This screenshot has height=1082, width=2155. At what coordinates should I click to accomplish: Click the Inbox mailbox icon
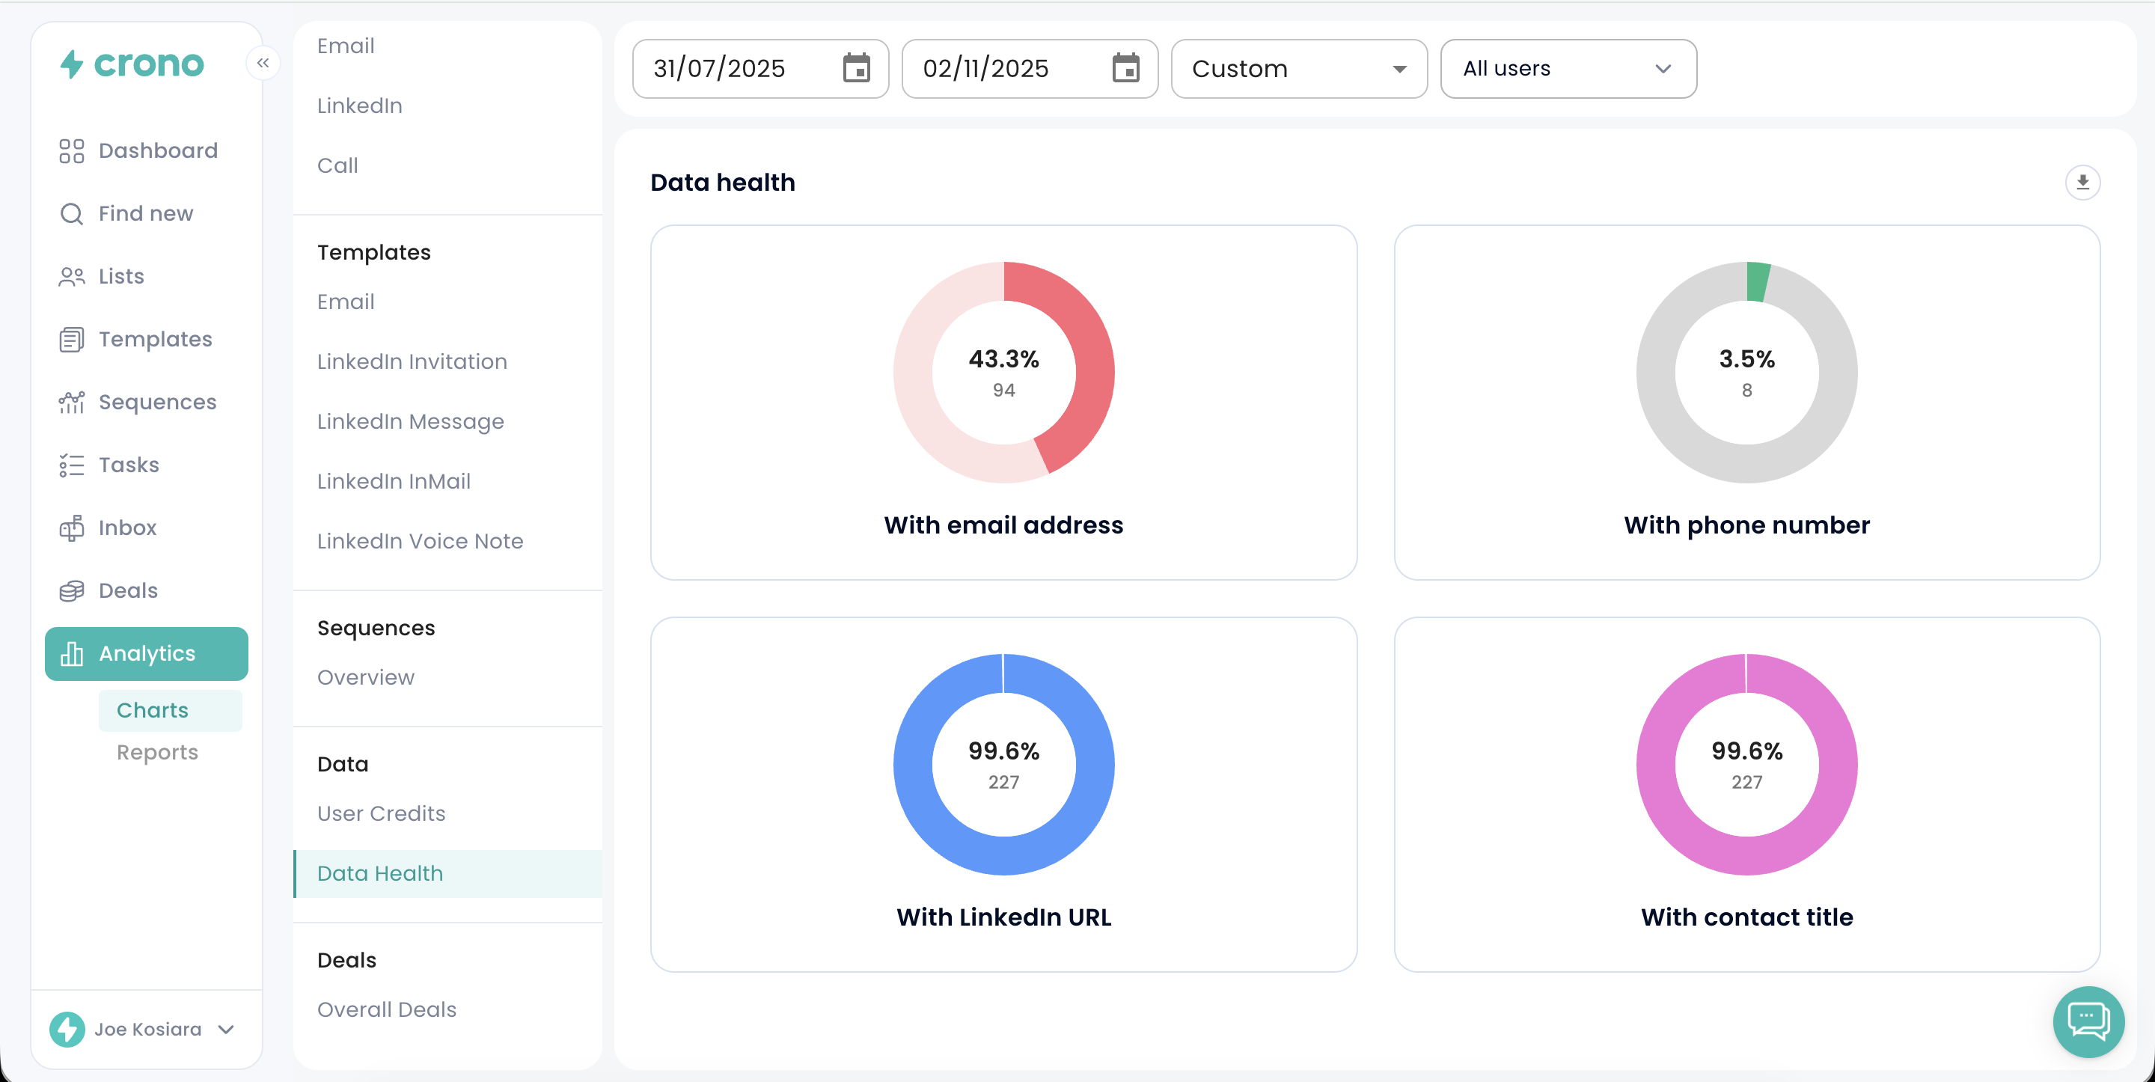(x=72, y=528)
